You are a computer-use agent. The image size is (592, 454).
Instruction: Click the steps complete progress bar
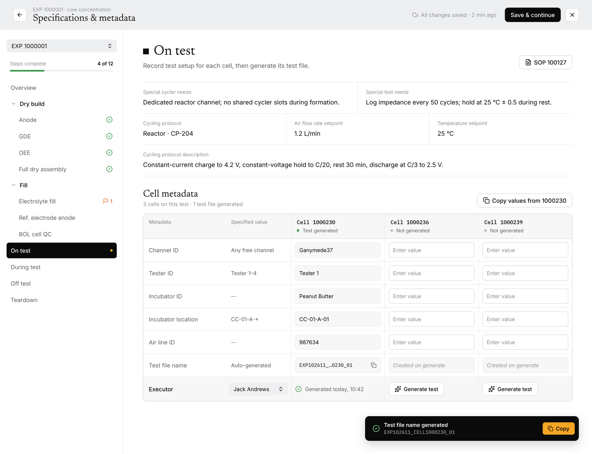[61, 71]
